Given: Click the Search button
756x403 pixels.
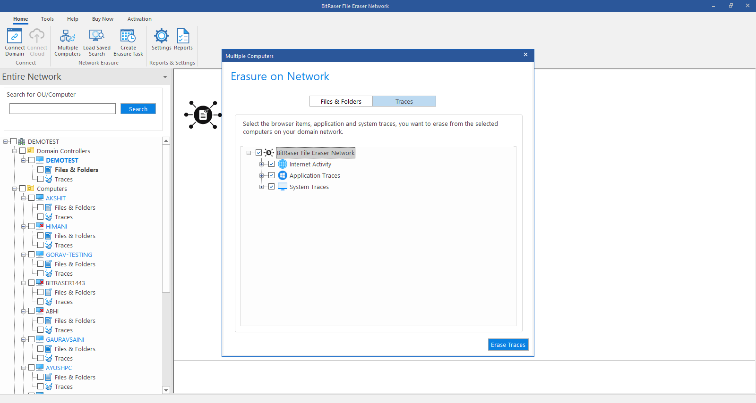Looking at the screenshot, I should tap(138, 109).
